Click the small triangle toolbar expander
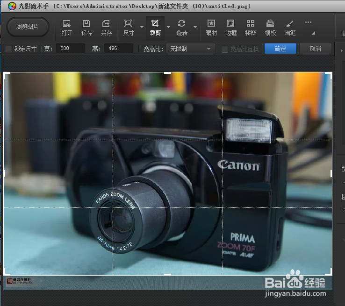This screenshot has height=306, width=345. click(314, 33)
